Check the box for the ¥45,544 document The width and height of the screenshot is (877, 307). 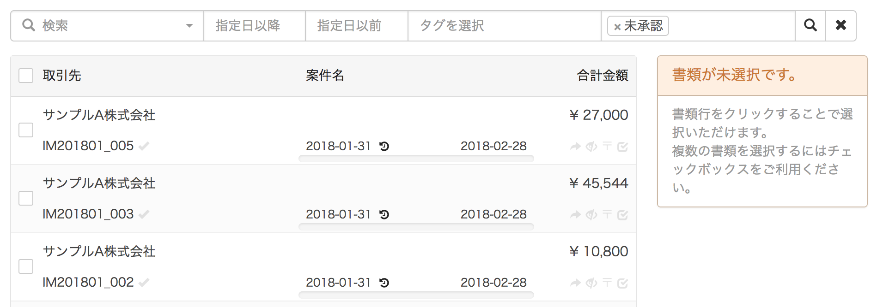pyautogui.click(x=26, y=198)
